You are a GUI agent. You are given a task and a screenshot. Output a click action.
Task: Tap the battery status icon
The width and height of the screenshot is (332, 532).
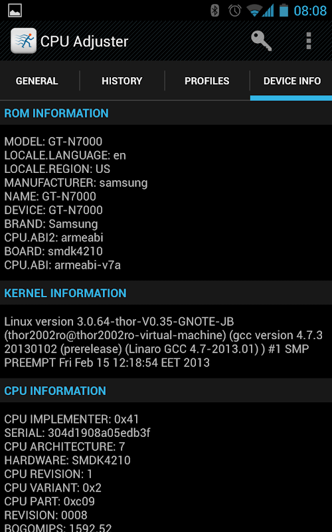tap(284, 11)
